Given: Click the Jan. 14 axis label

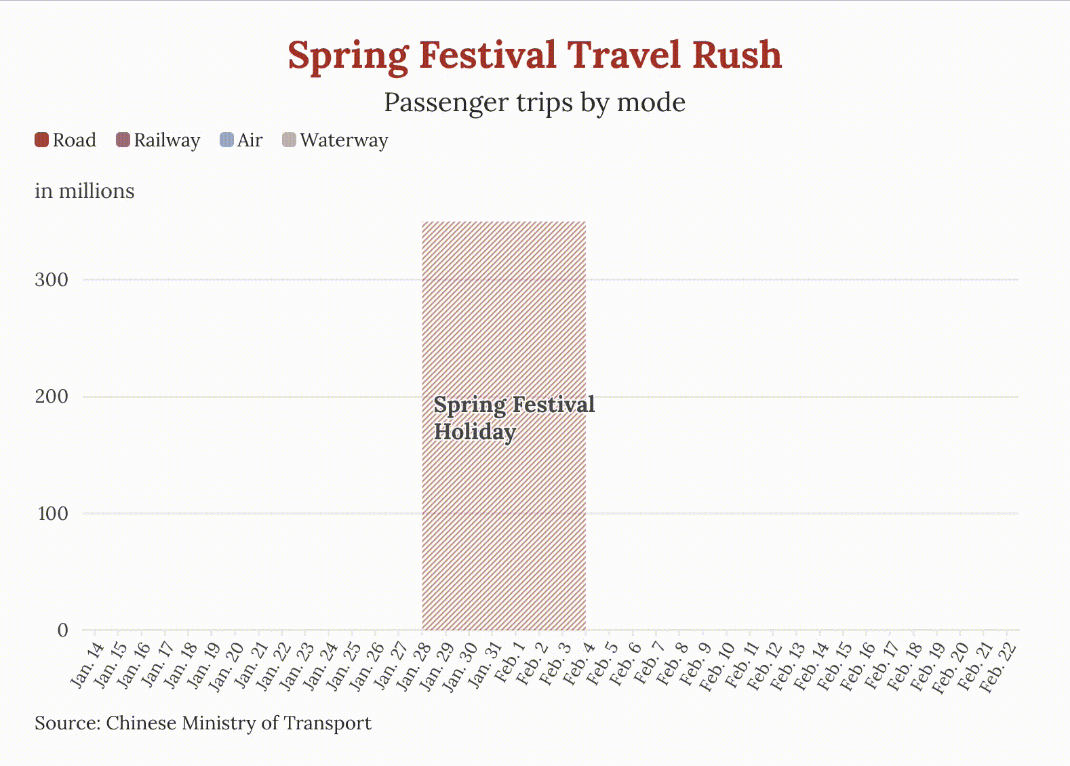Looking at the screenshot, I should pos(88,664).
